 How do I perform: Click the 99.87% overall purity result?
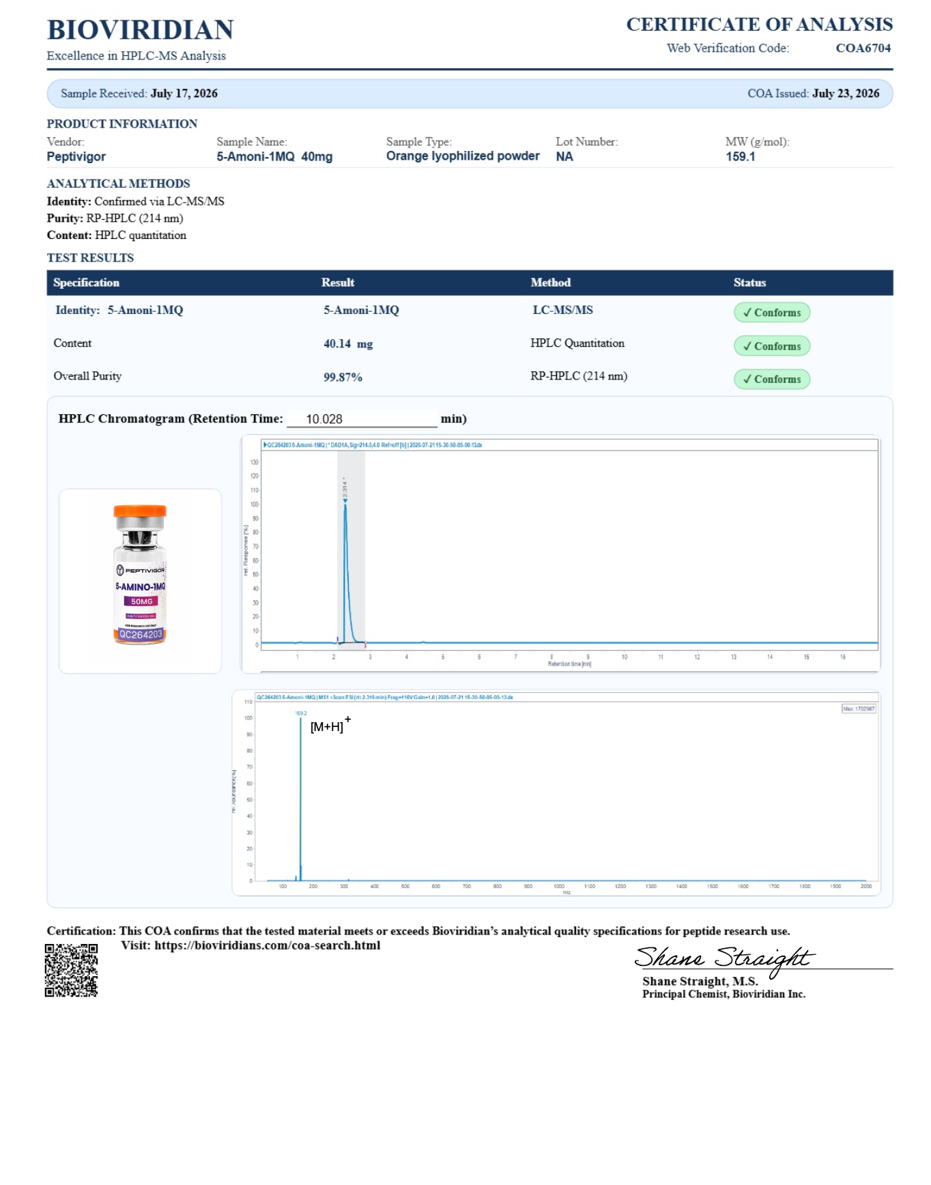[343, 377]
